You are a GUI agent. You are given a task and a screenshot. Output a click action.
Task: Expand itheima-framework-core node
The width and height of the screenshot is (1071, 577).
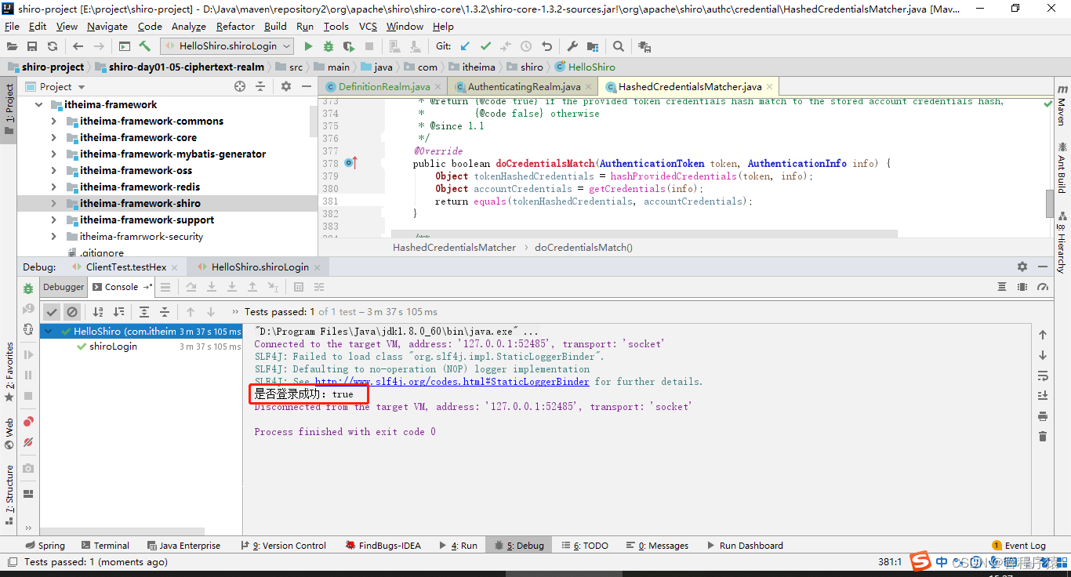(x=53, y=137)
